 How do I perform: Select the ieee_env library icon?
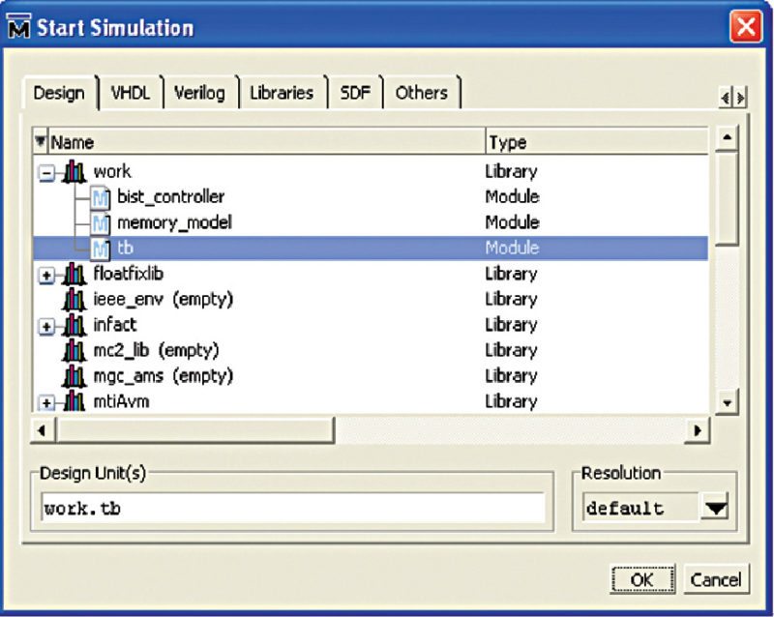point(74,300)
